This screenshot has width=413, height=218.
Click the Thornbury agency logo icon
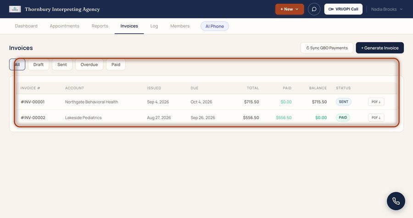tap(15, 9)
